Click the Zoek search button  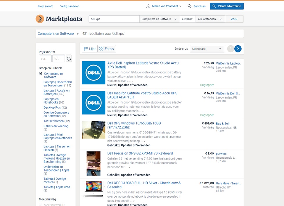click(234, 19)
